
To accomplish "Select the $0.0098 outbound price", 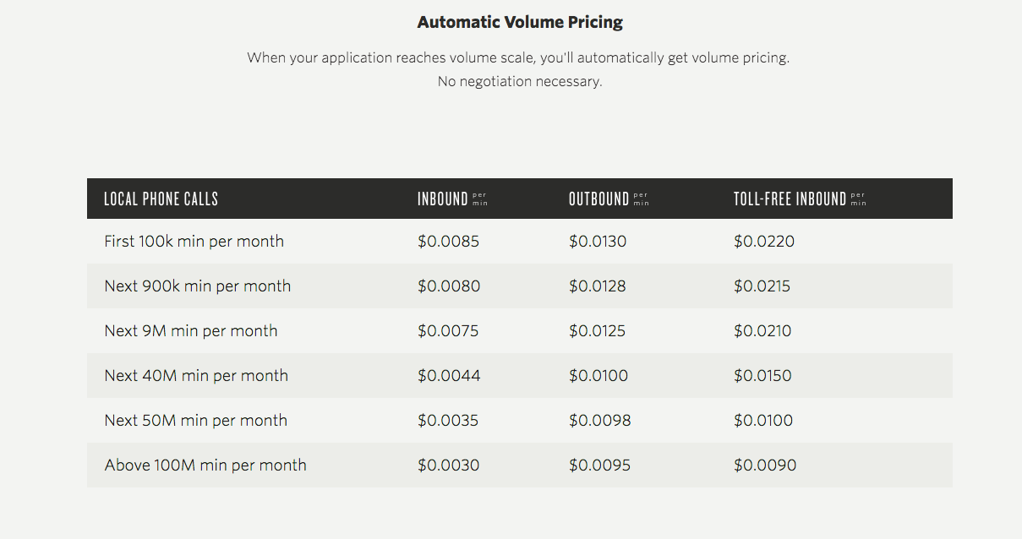I will [x=599, y=421].
